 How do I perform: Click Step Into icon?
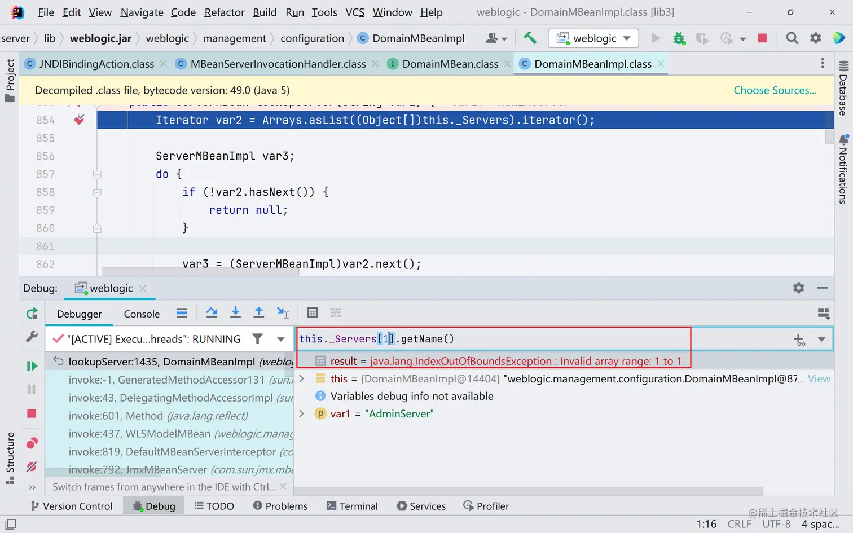click(x=236, y=312)
